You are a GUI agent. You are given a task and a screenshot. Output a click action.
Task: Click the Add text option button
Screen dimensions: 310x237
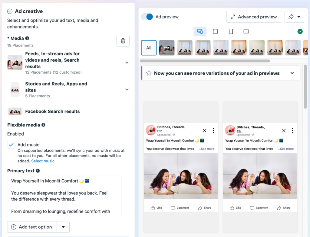click(32, 227)
